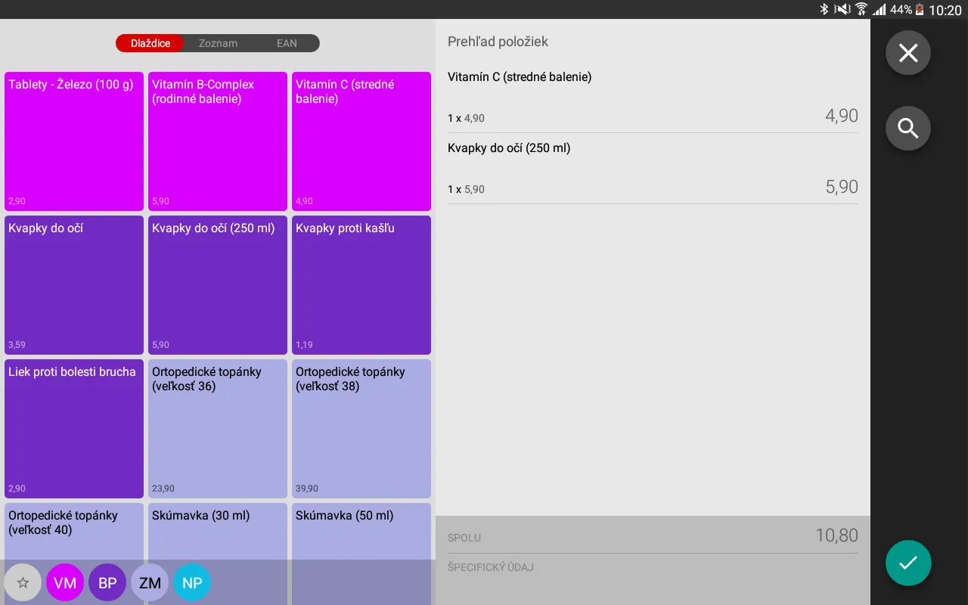This screenshot has width=968, height=605.
Task: Switch to Dlaždice view
Action: (x=150, y=43)
